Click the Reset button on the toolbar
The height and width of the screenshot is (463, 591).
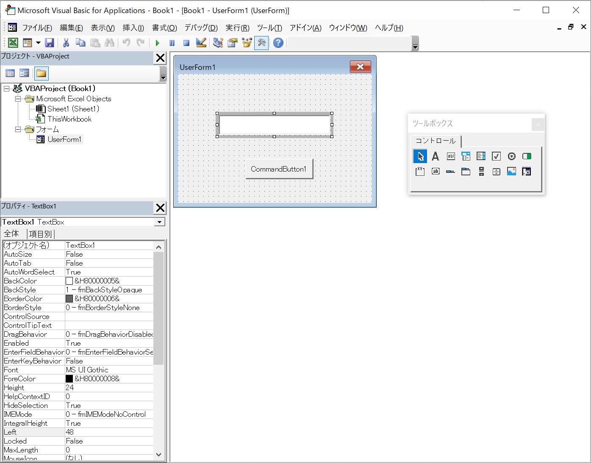pos(186,43)
